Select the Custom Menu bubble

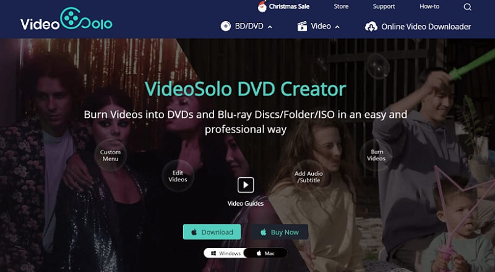pos(111,156)
